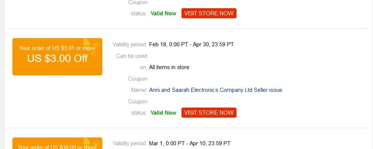Click the 'Can be used' label
373x149 pixels.
click(x=132, y=56)
